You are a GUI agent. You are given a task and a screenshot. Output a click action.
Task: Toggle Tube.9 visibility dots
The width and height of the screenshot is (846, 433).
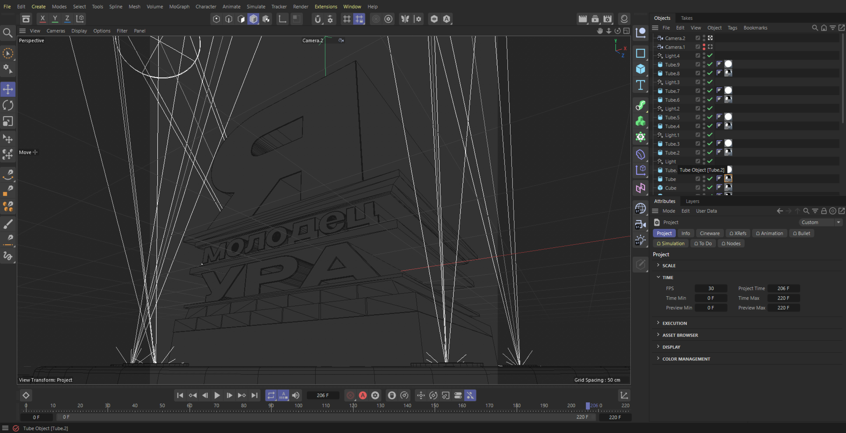click(x=704, y=65)
